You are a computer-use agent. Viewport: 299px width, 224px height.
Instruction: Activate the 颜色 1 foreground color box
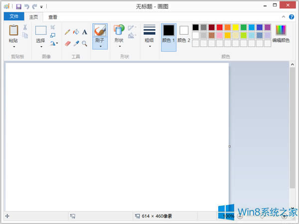169,34
